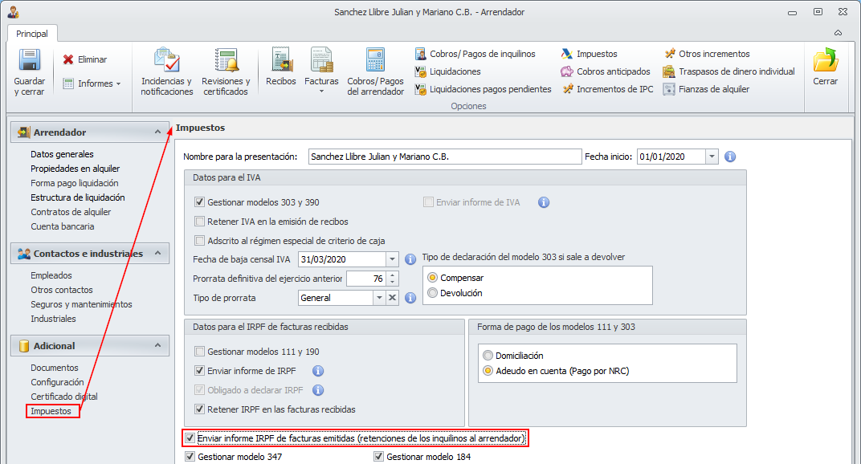This screenshot has height=464, width=861.
Task: Click info icon next to Fecha inicio
Action: pyautogui.click(x=730, y=157)
